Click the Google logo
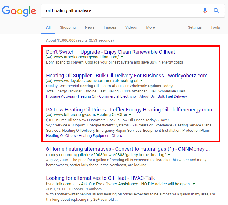 pos(19,11)
